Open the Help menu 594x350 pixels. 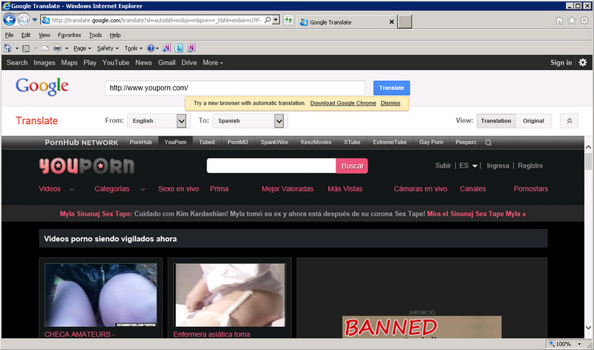[115, 35]
